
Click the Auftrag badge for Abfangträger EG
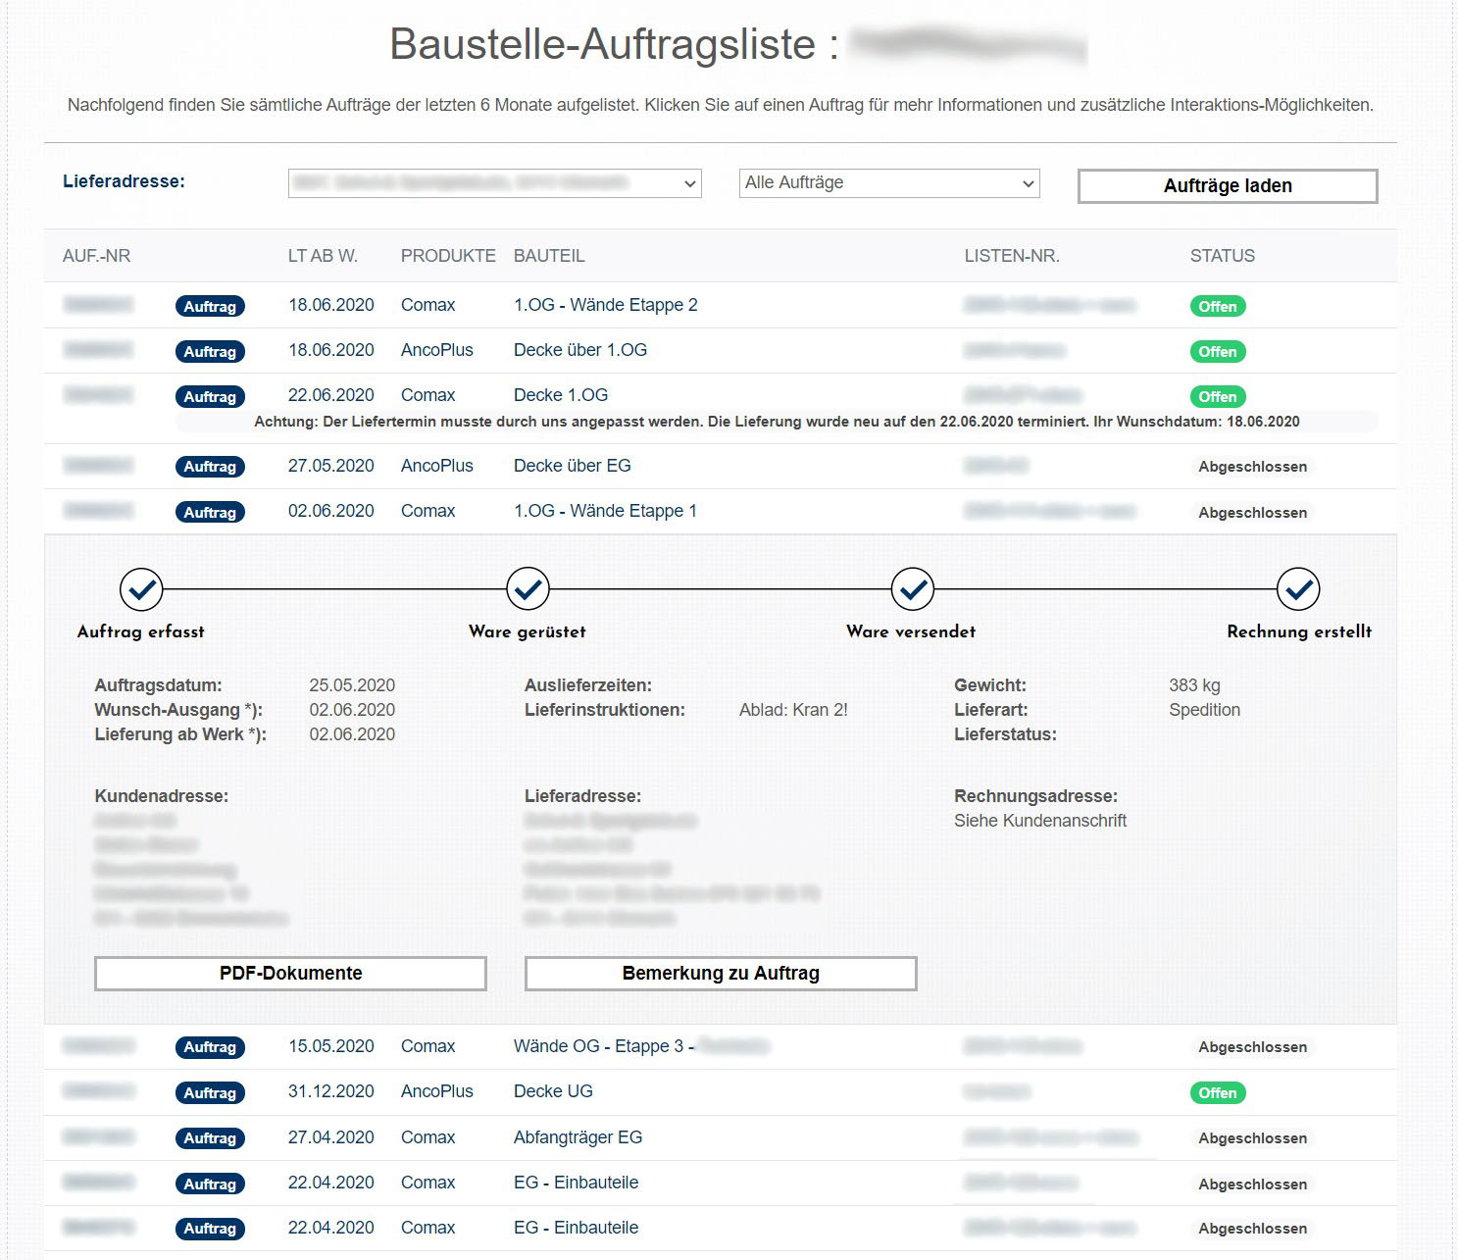pos(210,1137)
